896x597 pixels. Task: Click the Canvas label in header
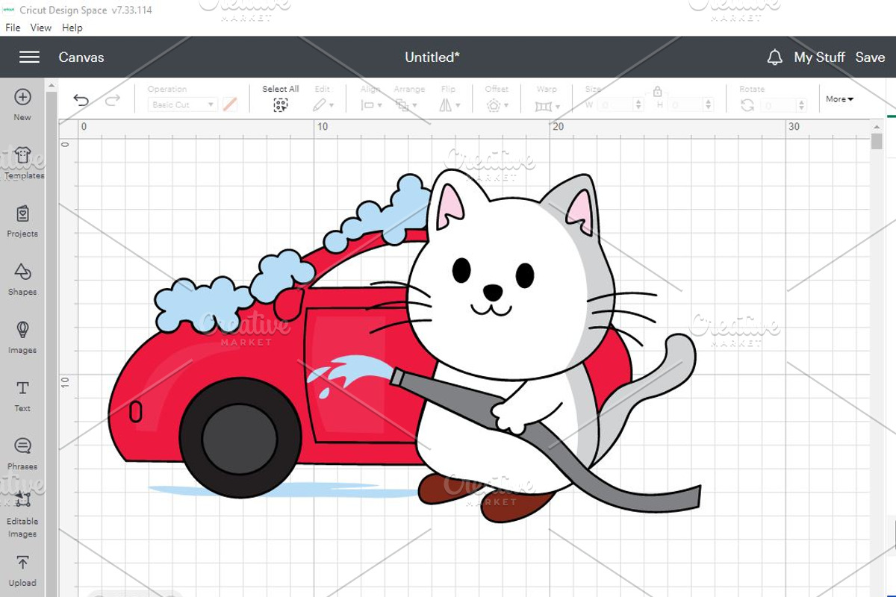[81, 57]
